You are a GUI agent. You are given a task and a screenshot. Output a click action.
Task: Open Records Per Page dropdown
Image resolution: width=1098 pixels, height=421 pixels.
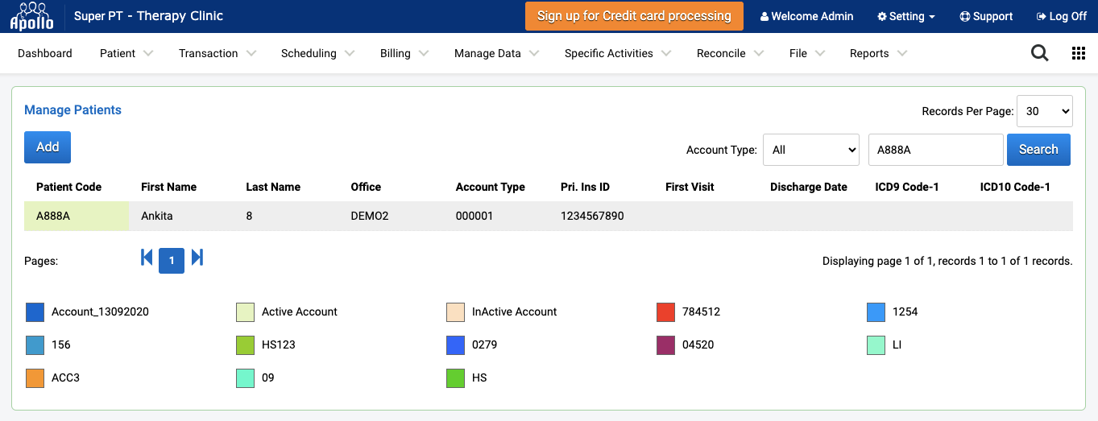(1045, 112)
